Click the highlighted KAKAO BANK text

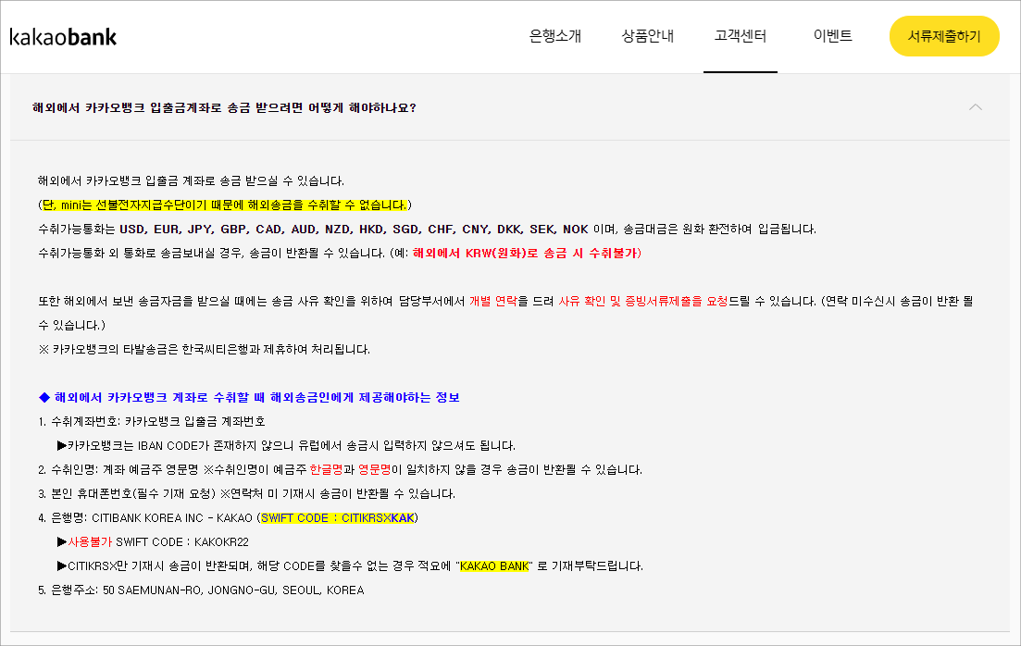[494, 566]
